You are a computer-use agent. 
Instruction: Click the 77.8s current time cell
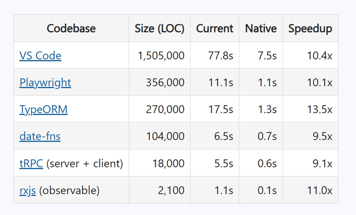tap(220, 55)
